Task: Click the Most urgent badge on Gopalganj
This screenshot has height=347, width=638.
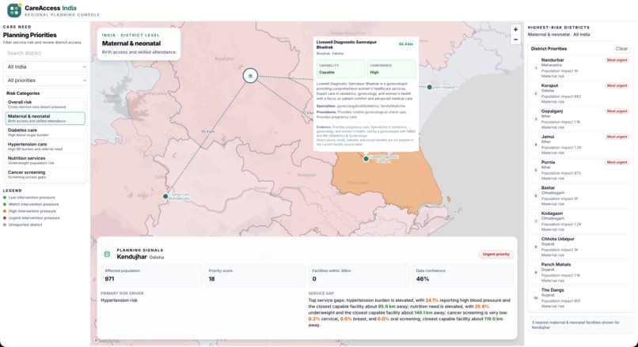Action: pos(617,111)
